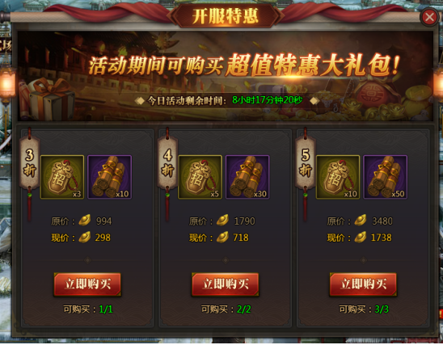
Task: Select the scroll bundle x50 item icon
Action: click(386, 177)
